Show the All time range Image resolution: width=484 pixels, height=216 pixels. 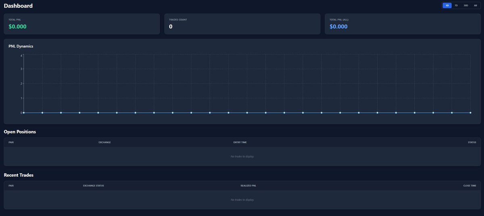(476, 6)
